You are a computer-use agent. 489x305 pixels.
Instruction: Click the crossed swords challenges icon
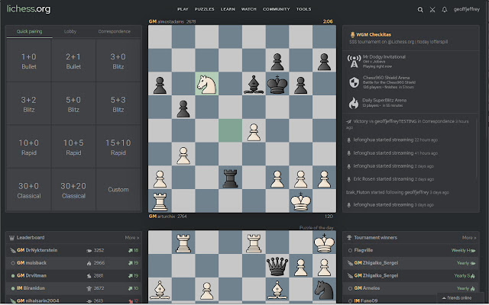(x=432, y=10)
